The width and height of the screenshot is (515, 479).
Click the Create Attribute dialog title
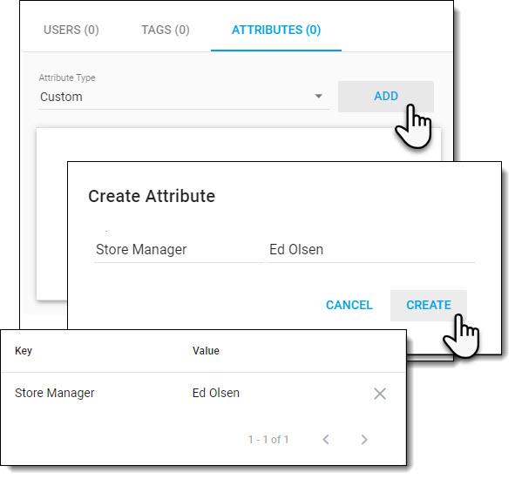point(152,196)
